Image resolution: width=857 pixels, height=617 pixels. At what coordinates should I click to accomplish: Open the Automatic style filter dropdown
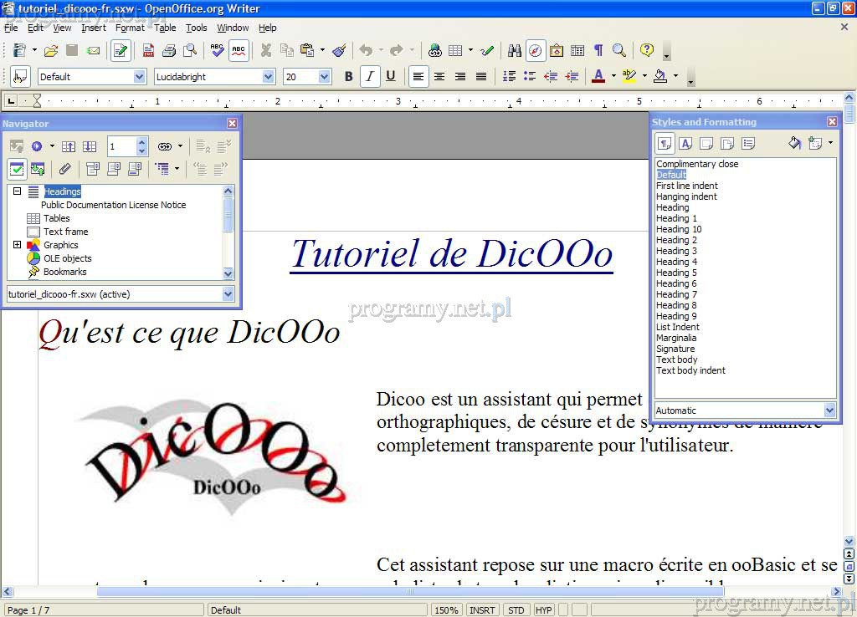829,410
